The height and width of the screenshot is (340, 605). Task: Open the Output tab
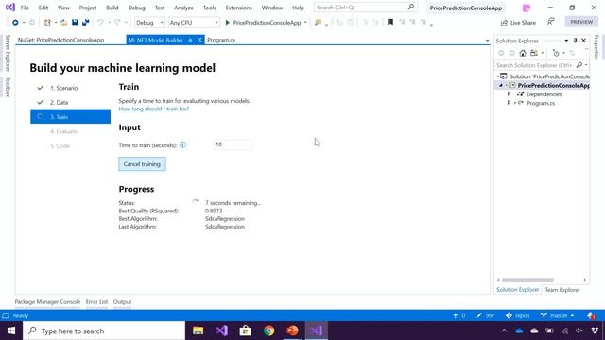coord(122,302)
